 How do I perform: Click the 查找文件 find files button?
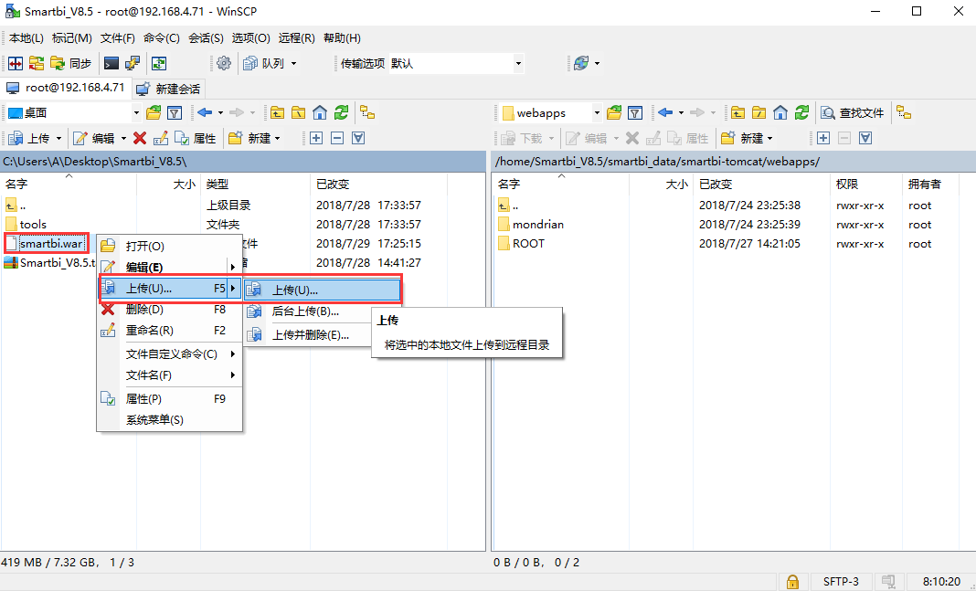click(x=853, y=113)
